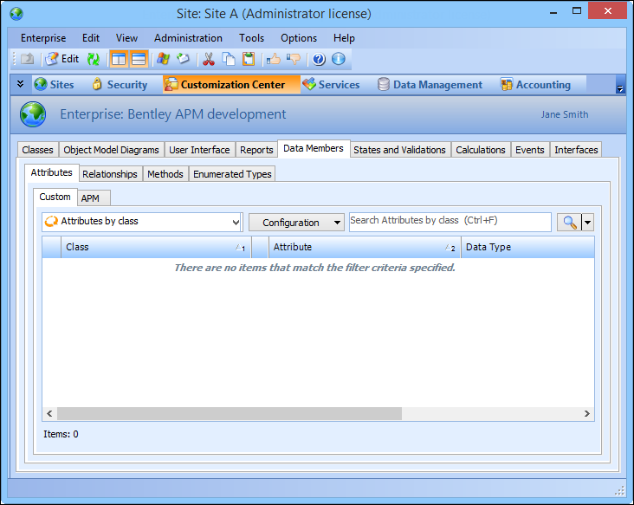
Task: Open help via blue question mark icon
Action: pyautogui.click(x=319, y=59)
